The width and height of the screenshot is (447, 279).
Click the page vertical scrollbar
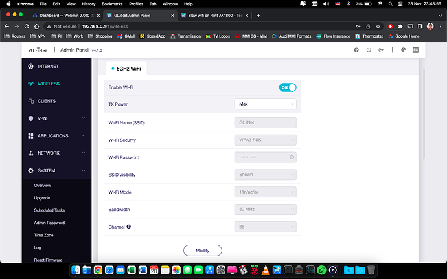click(424, 114)
